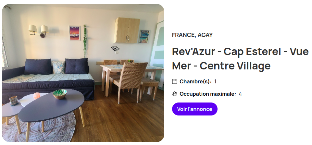Click the purple framed poster on wall
Viewport: 312px width, 145px height.
point(74,33)
